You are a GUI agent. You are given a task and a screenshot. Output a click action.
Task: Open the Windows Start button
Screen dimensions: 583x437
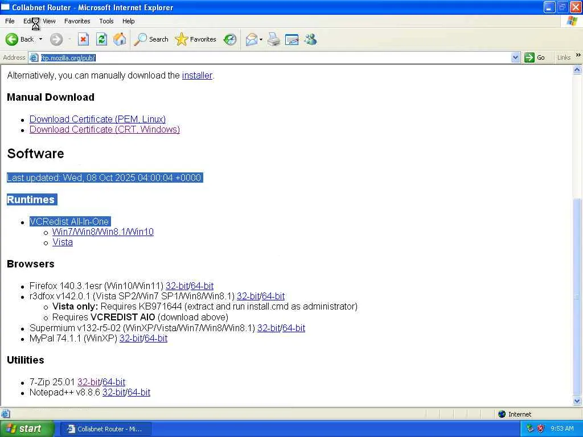pos(27,429)
